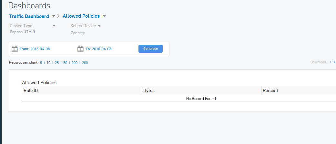Set records per chart to 50
336x144 pixels.
click(65, 63)
